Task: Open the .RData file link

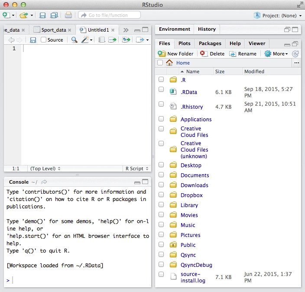Action: pos(189,92)
